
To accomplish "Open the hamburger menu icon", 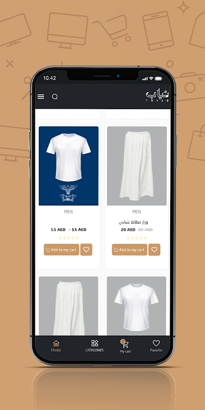I will click(41, 97).
